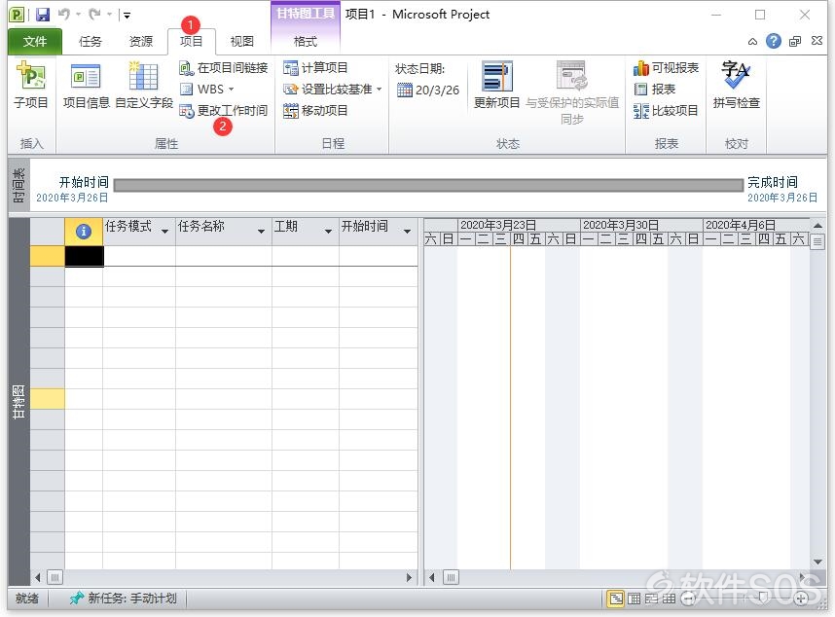Click the Microsoft Project application icon in title bar

point(17,15)
